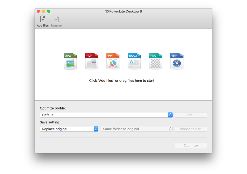Click the PPT file type icon
The height and width of the screenshot is (174, 247).
pos(113,61)
